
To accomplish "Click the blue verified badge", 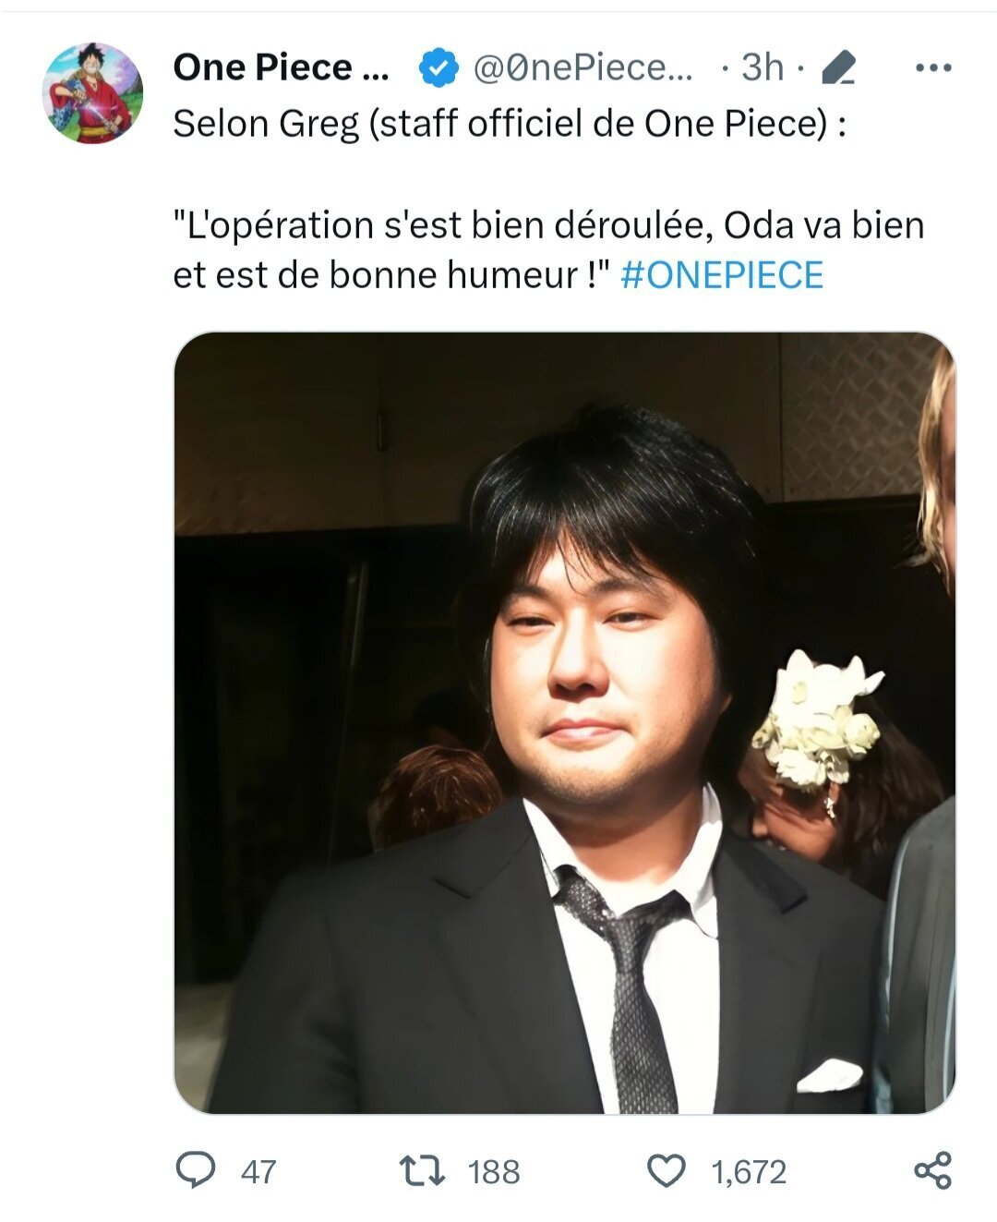I will pos(439,68).
